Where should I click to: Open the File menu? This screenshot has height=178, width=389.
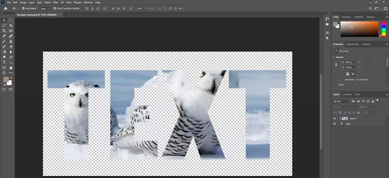click(x=9, y=2)
